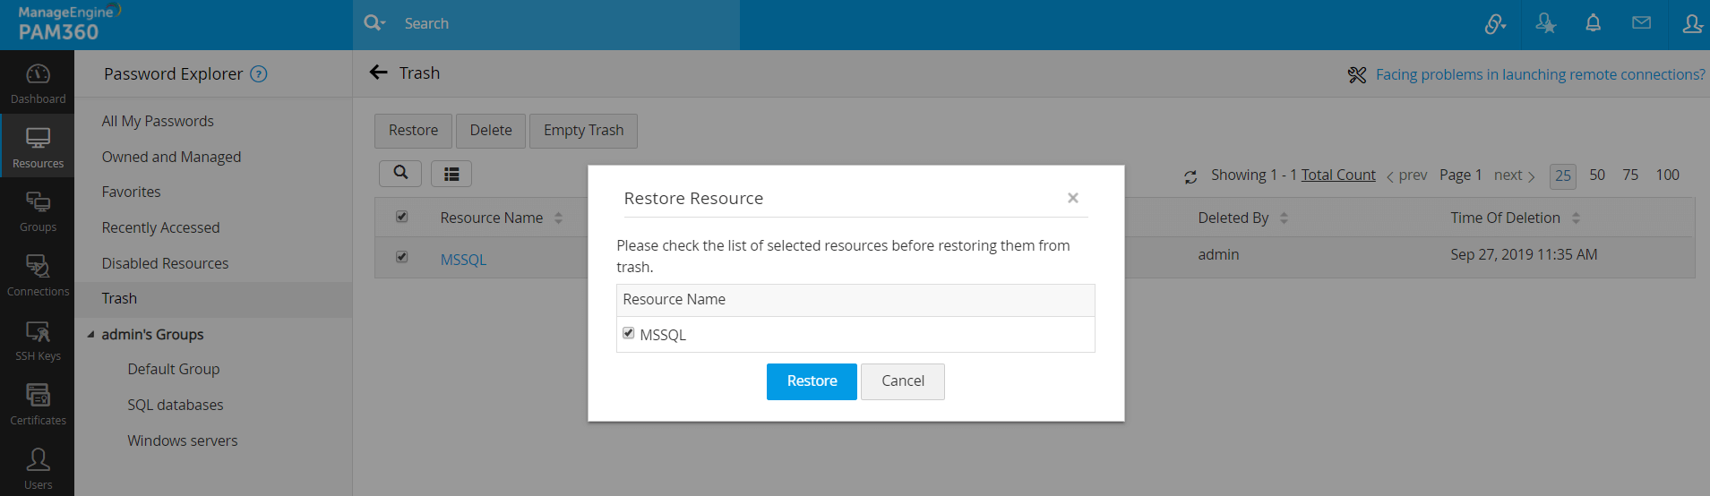Viewport: 1710px width, 496px height.
Task: Click the Total Count link
Action: 1337,175
